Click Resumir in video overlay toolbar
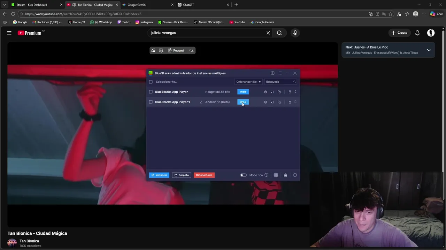This screenshot has height=250, width=446. [x=176, y=51]
